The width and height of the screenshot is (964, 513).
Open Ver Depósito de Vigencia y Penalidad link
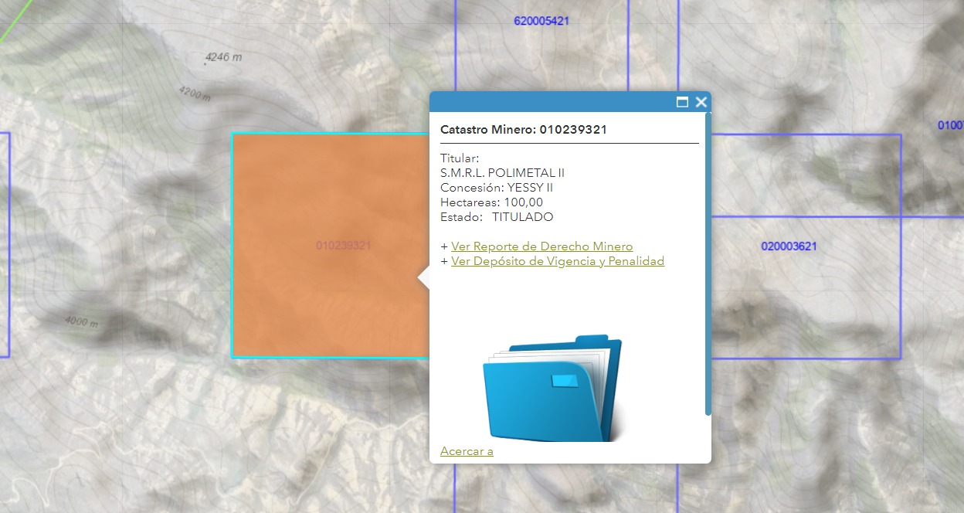(x=557, y=261)
